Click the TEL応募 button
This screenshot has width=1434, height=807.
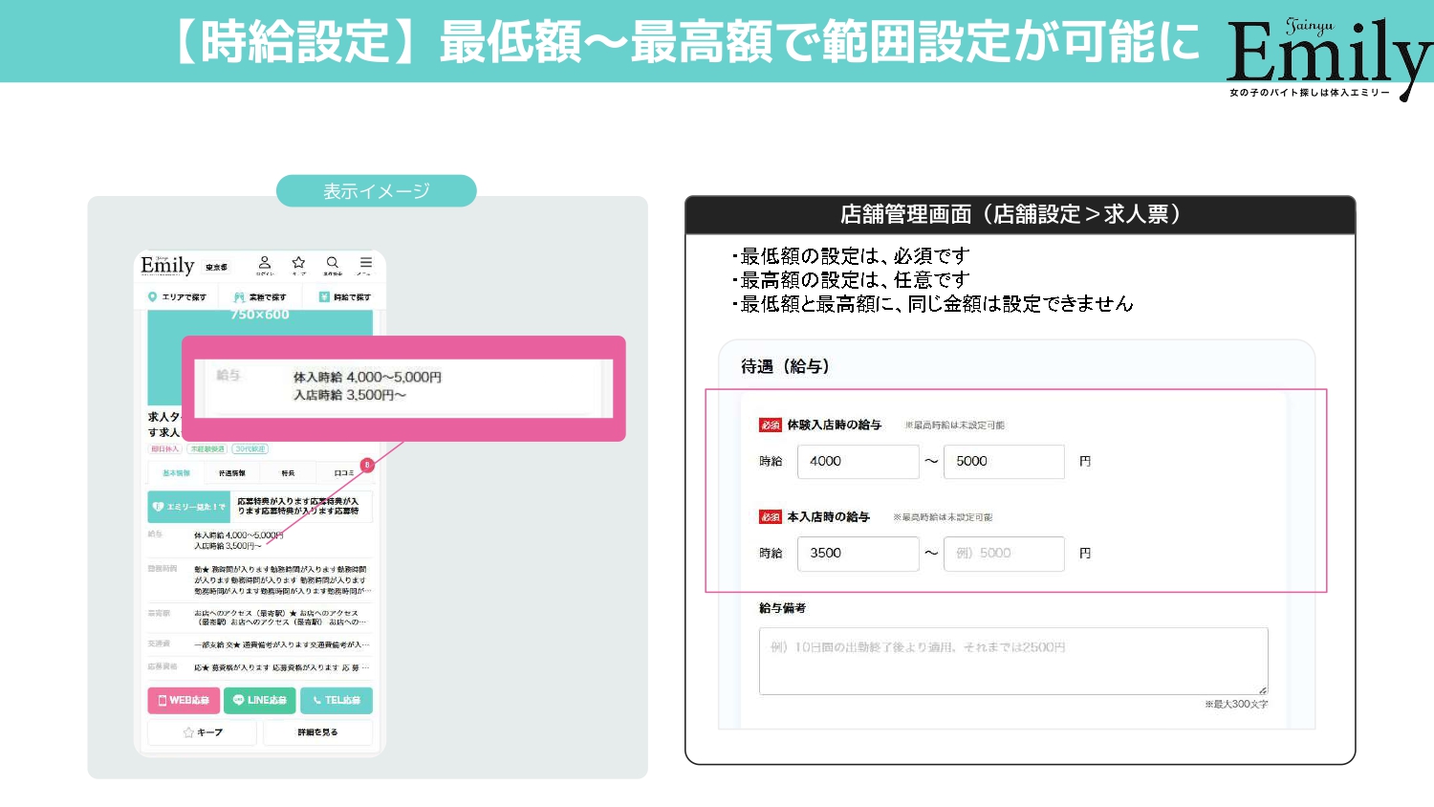(x=337, y=701)
